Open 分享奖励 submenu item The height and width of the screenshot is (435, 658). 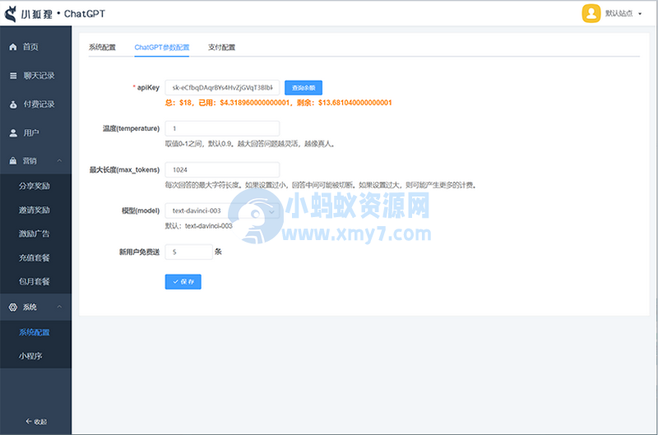click(35, 186)
